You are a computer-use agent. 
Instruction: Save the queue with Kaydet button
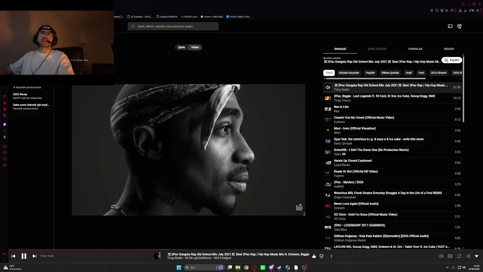click(452, 60)
